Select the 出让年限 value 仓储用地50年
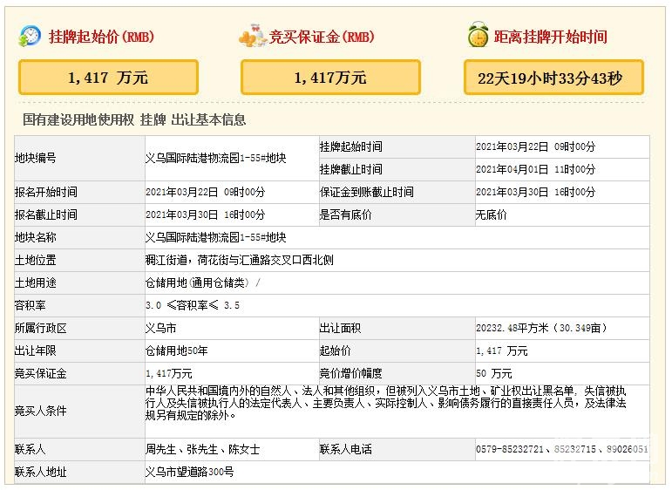 (x=175, y=350)
